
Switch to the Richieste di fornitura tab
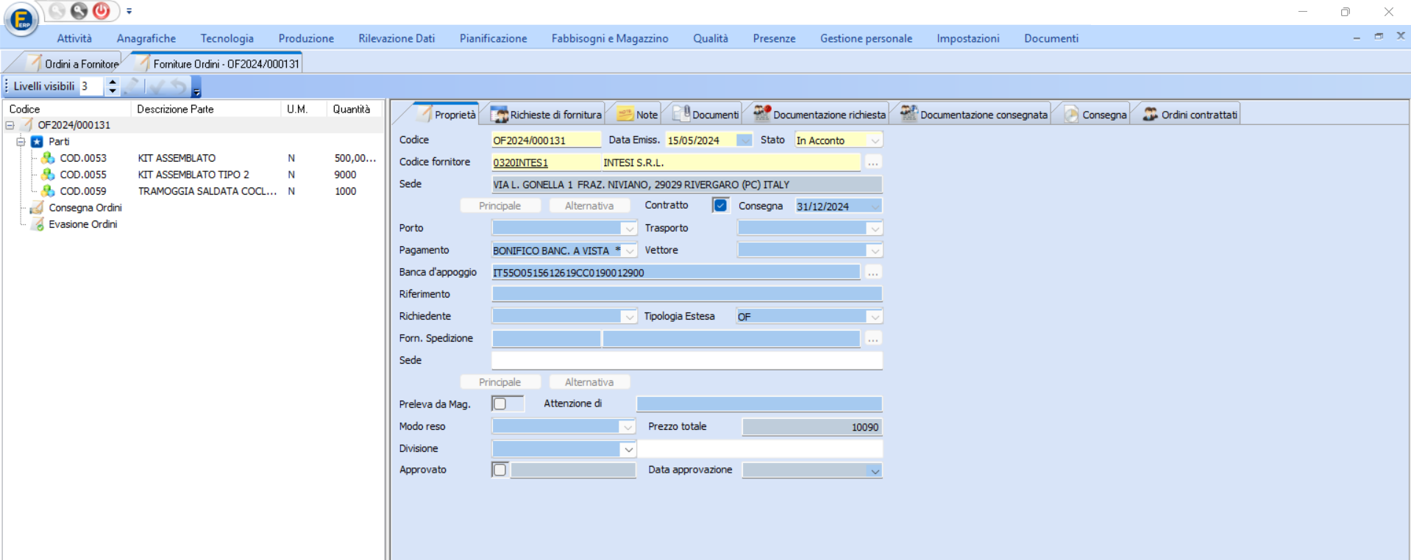tap(547, 114)
